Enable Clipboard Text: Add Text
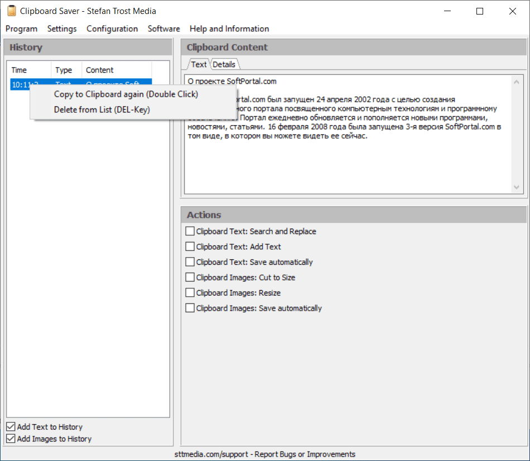The height and width of the screenshot is (461, 530). [233, 247]
